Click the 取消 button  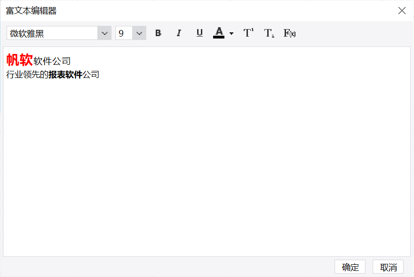tap(388, 267)
